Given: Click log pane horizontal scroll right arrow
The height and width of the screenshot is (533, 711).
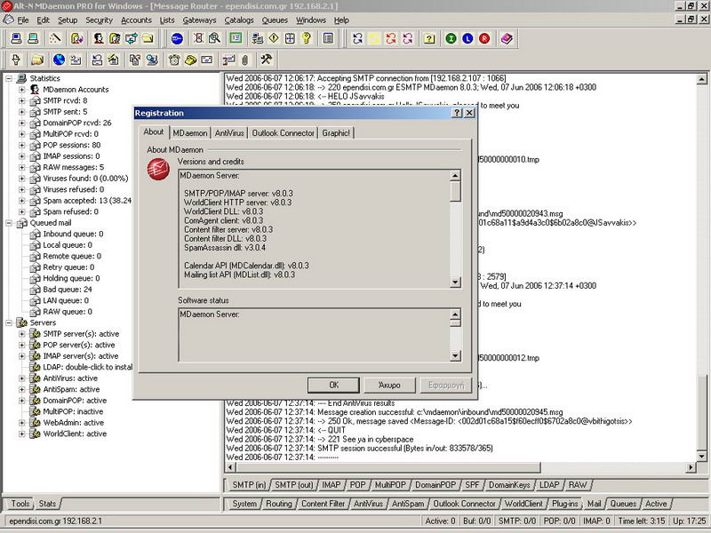Looking at the screenshot, I should coord(691,467).
